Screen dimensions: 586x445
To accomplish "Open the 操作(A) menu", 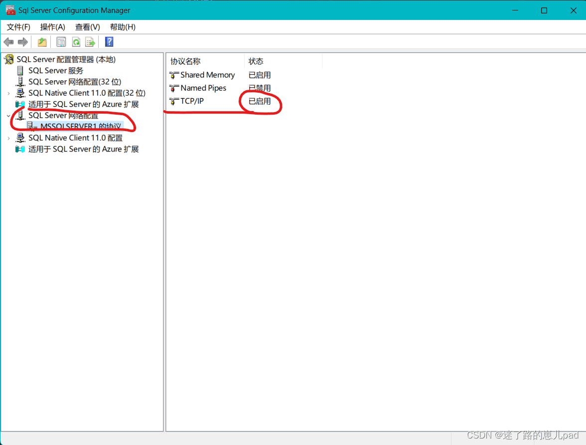I will pos(52,27).
